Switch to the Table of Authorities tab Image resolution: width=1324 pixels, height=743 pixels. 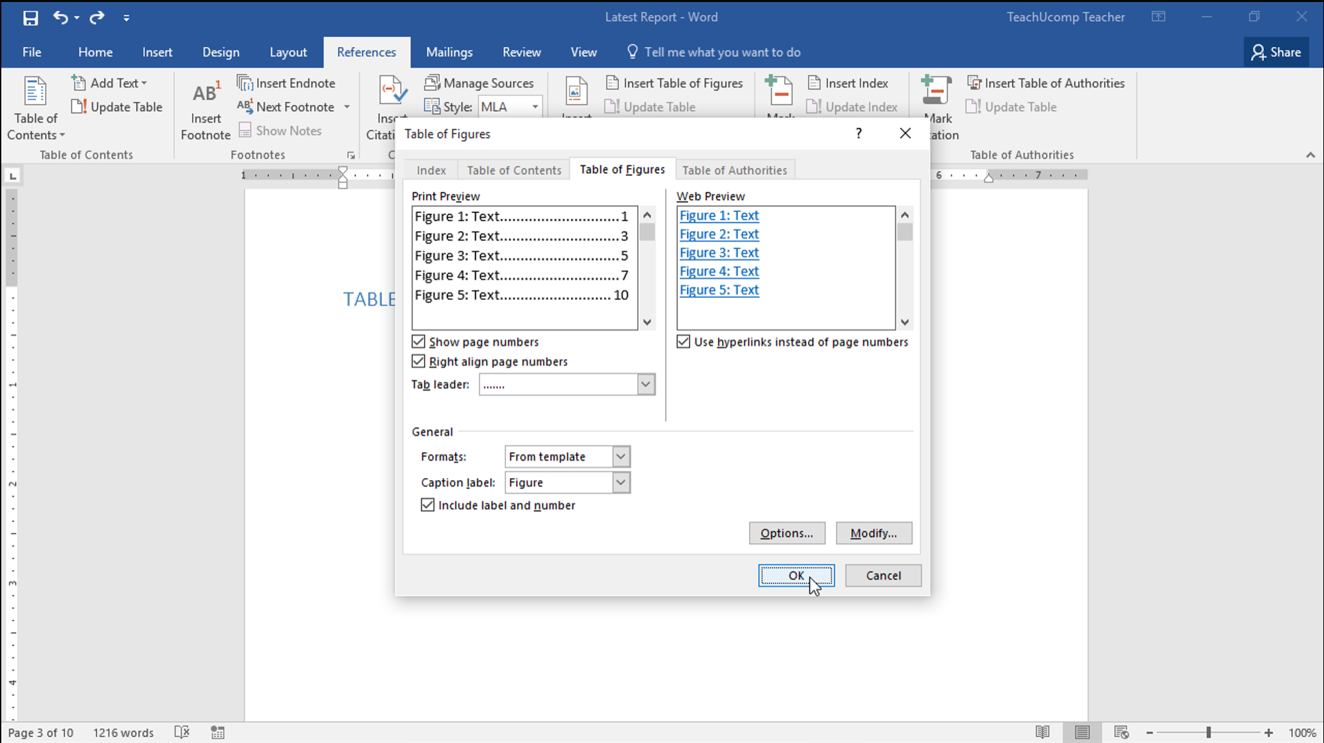pos(735,170)
